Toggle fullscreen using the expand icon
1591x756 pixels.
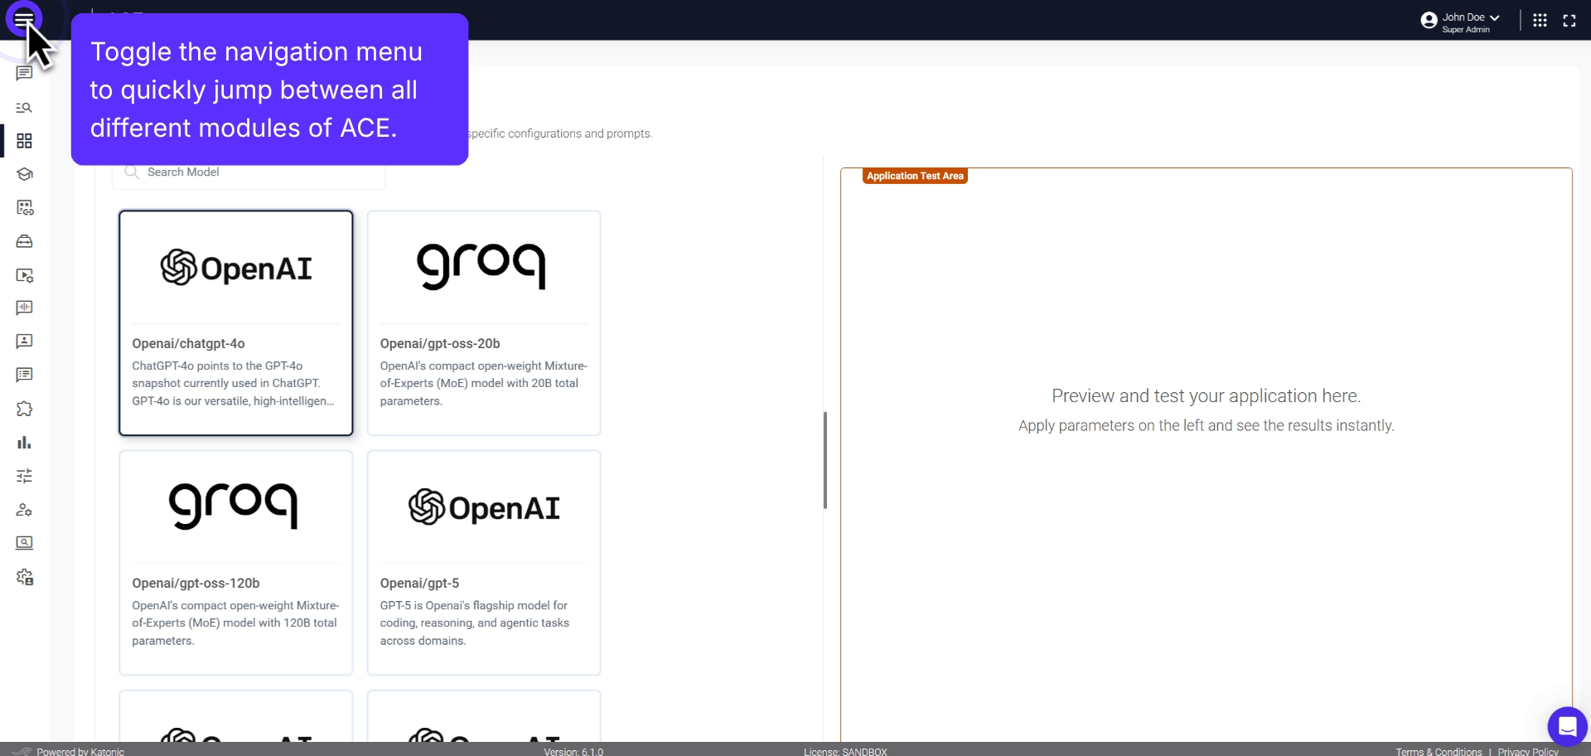(x=1570, y=20)
